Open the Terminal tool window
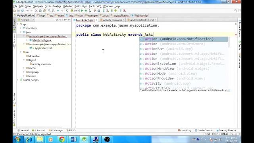This screenshot has width=254, height=143. tap(23, 130)
